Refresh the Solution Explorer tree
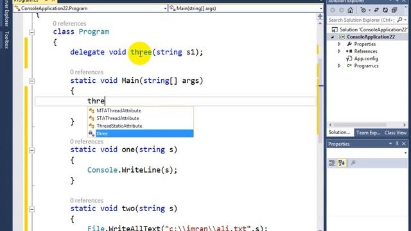The image size is (411, 231). coord(385,10)
